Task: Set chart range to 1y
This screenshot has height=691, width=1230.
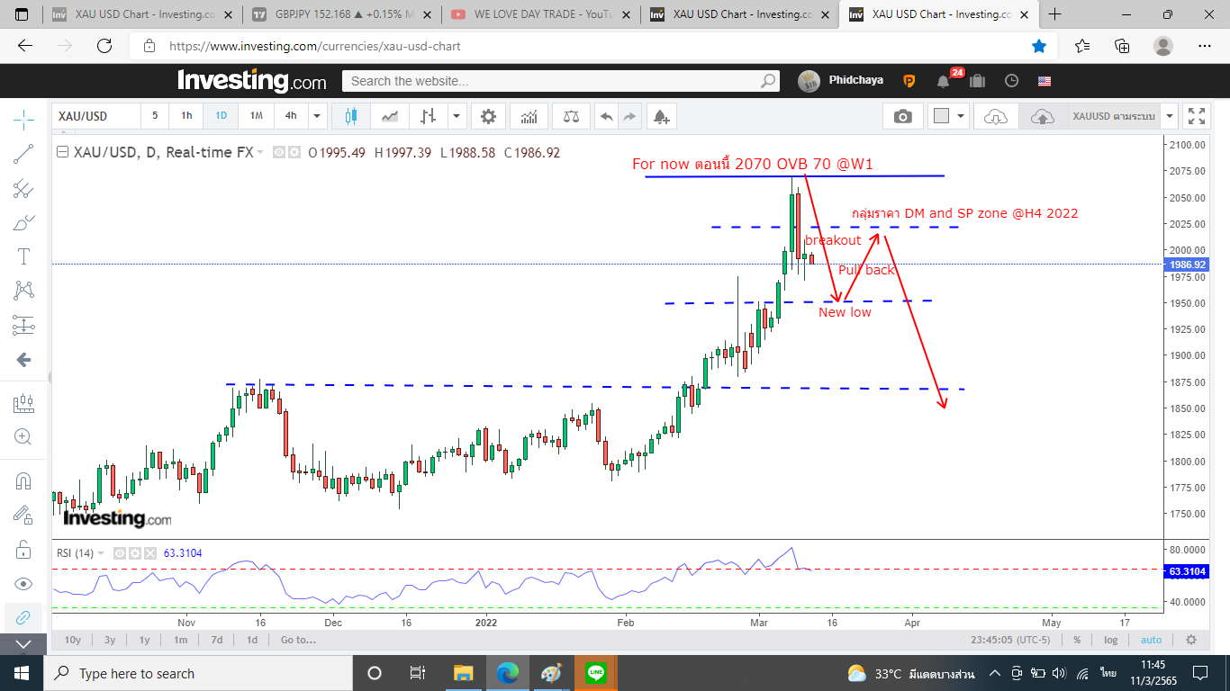Action: click(144, 640)
